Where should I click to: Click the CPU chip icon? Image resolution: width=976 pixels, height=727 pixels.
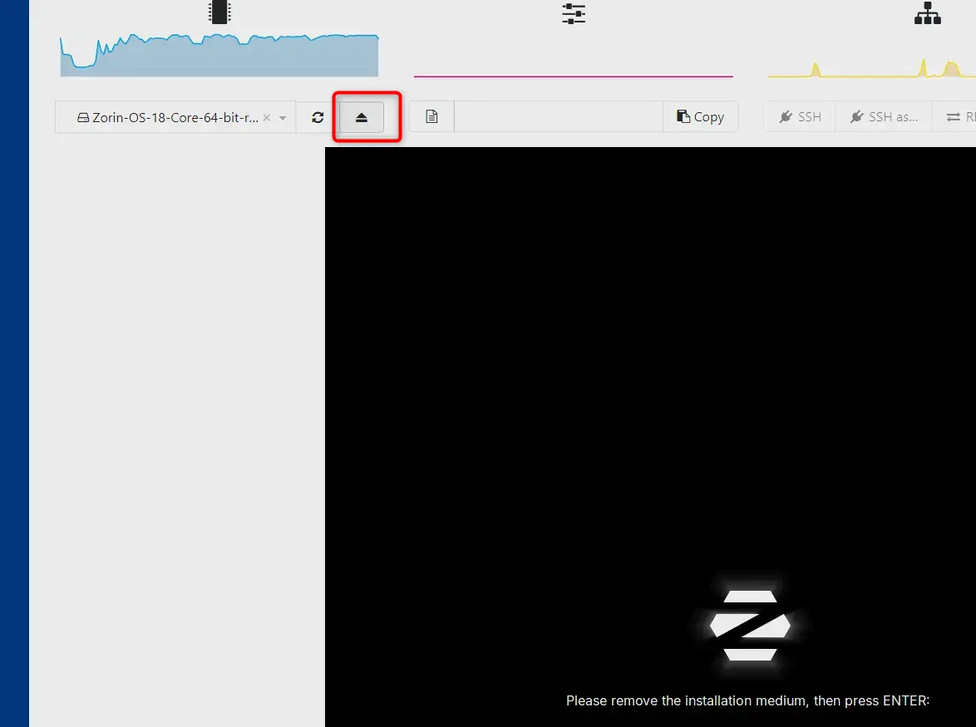pos(219,12)
